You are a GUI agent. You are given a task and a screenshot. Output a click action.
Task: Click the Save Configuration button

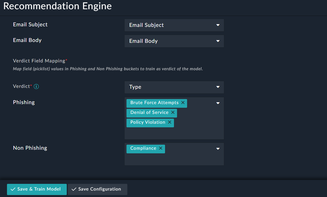pyautogui.click(x=97, y=189)
